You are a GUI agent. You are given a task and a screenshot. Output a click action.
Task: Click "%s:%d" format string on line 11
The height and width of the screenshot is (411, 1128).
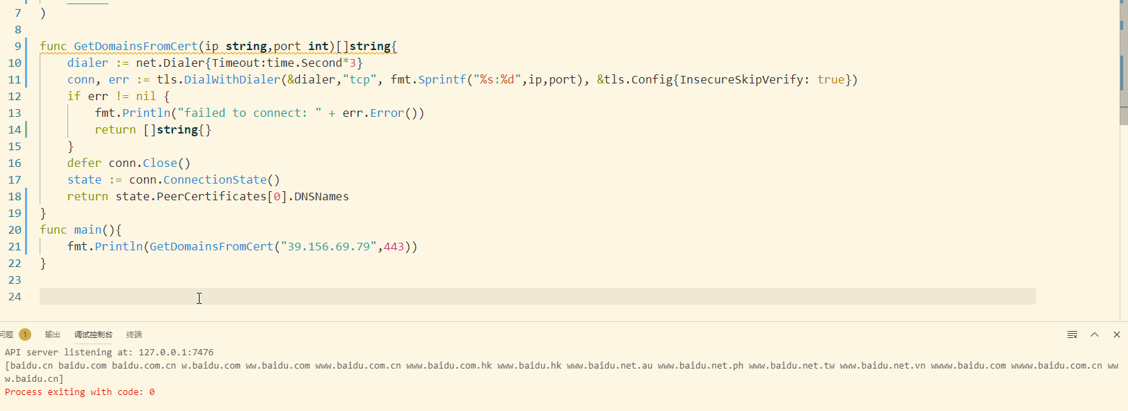coord(497,79)
